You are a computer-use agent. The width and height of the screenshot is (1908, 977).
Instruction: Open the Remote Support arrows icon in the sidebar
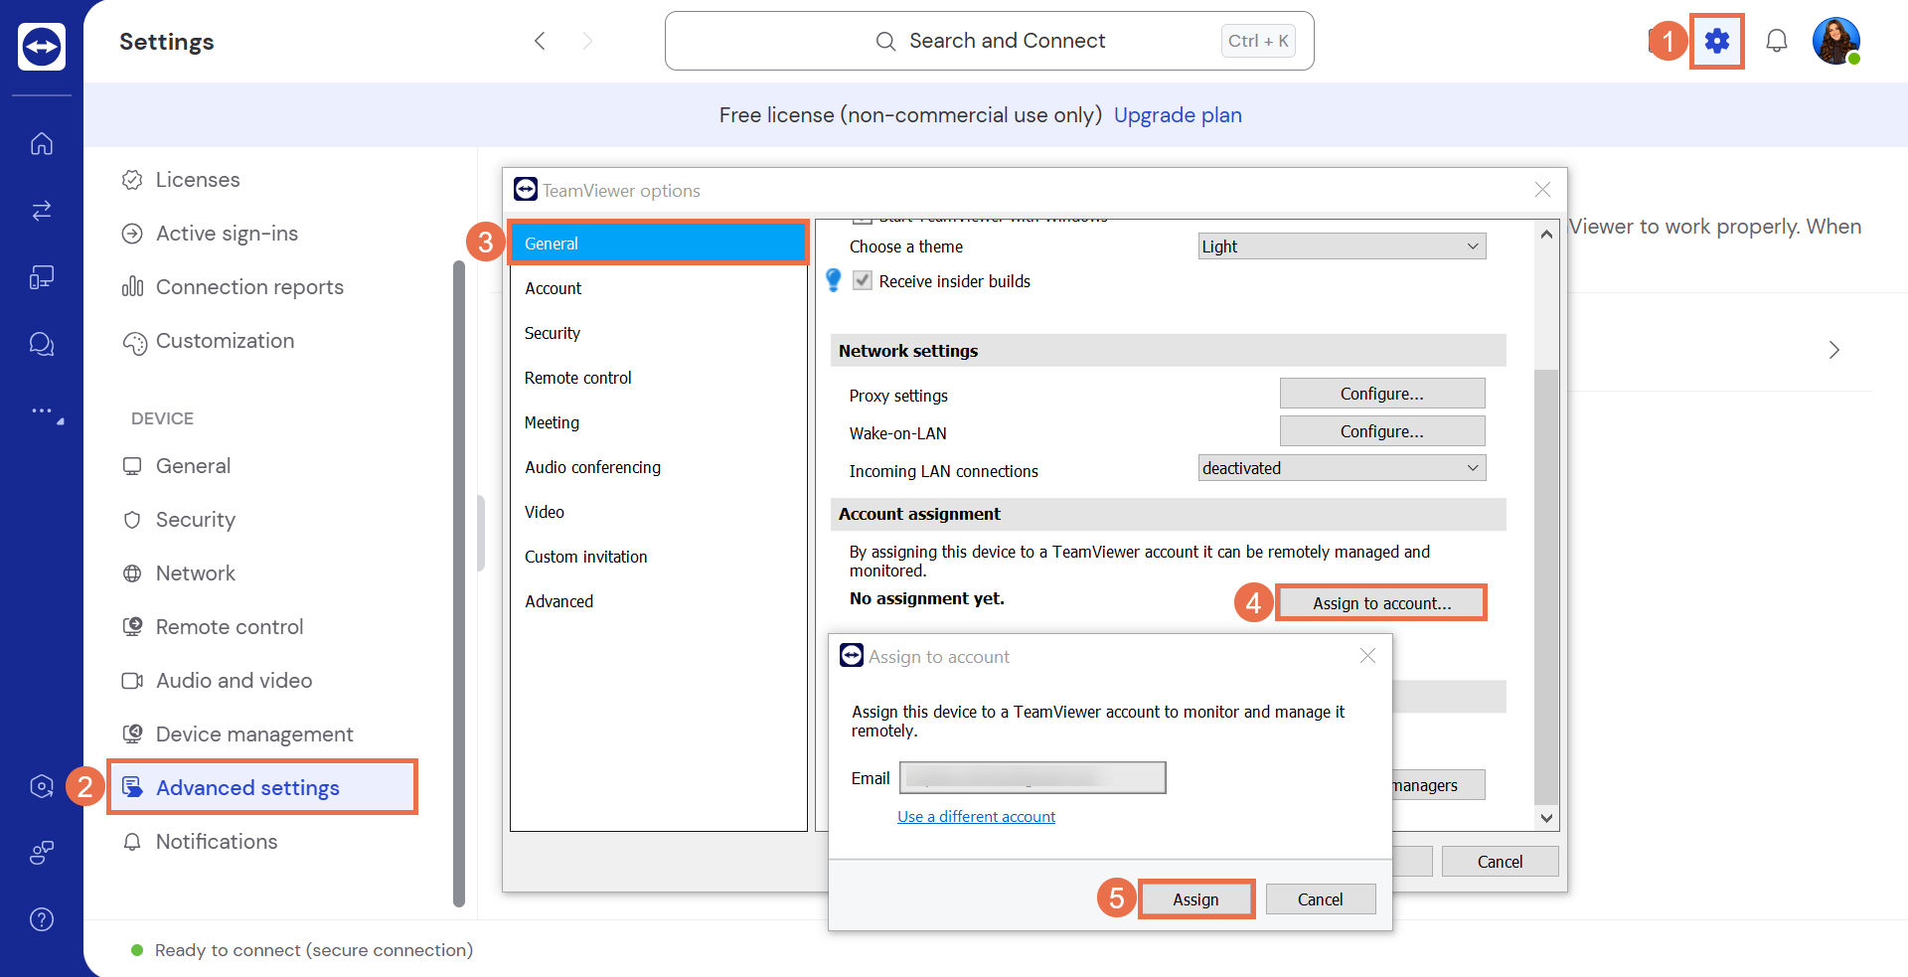click(42, 210)
